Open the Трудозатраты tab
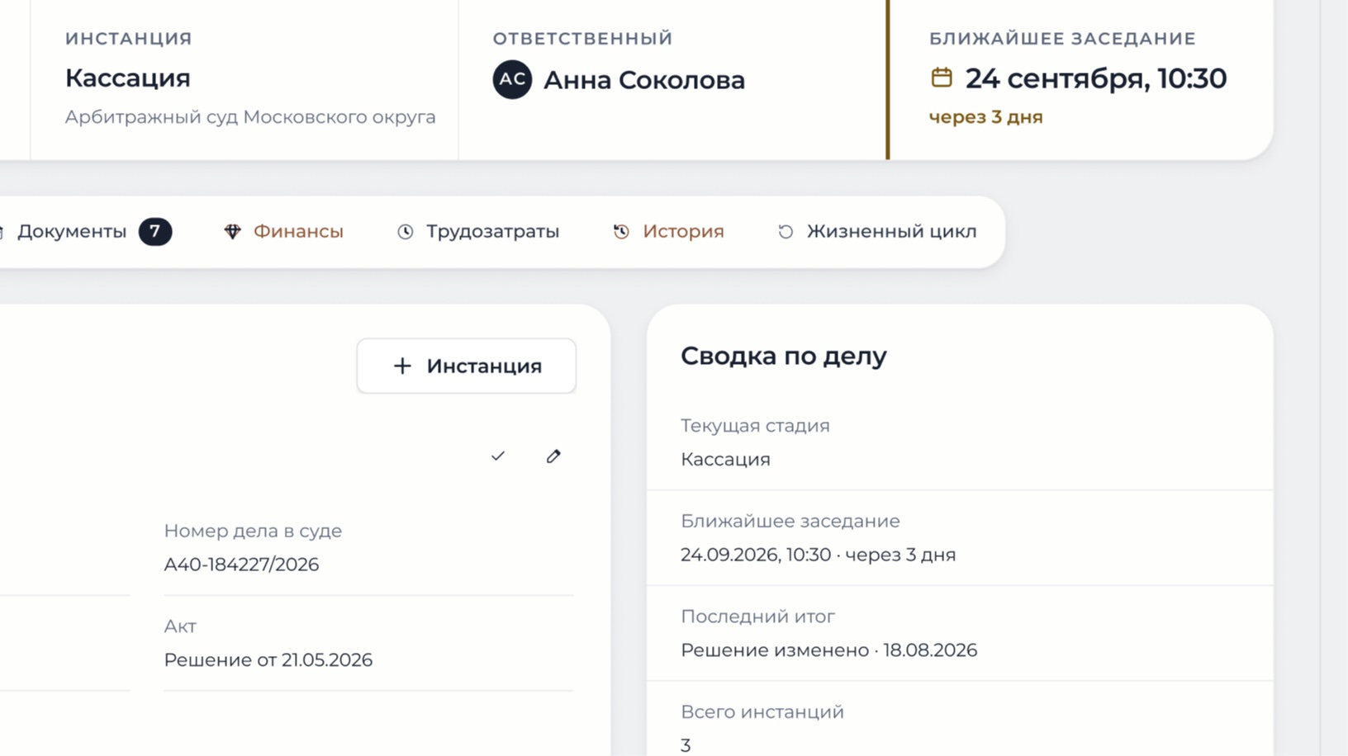 point(478,232)
